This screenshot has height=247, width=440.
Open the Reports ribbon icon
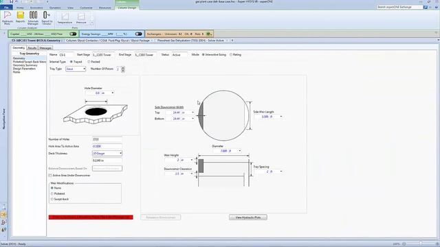20,17
